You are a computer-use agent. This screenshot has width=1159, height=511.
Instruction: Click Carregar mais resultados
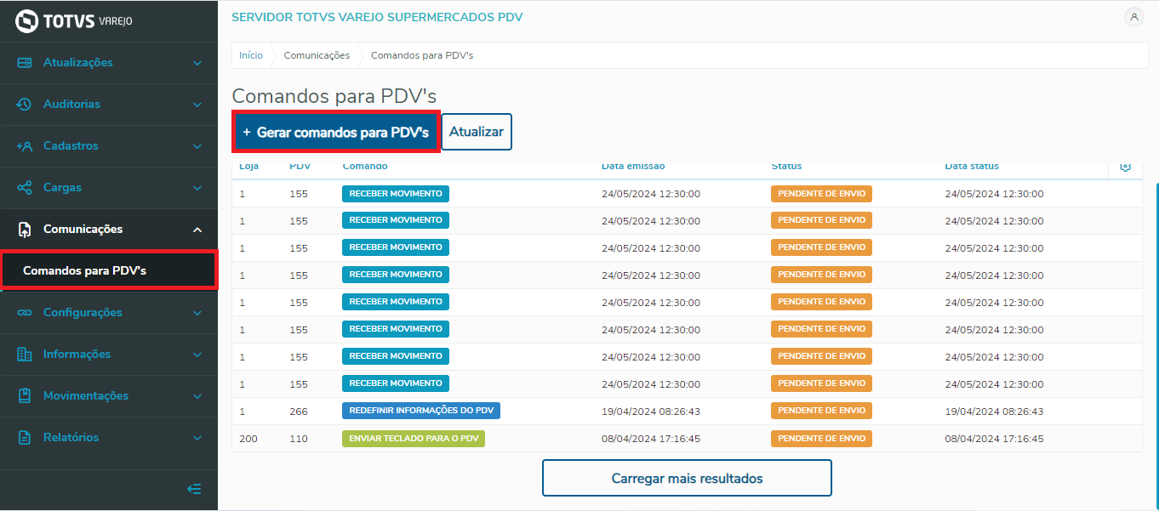click(687, 478)
